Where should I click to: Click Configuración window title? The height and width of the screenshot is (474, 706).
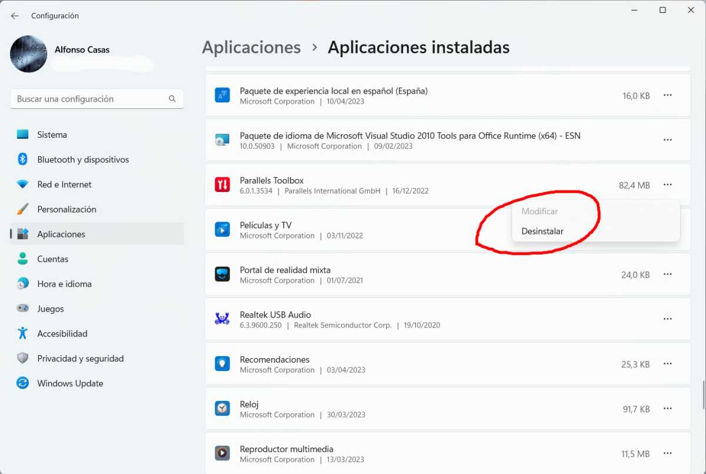tap(55, 16)
